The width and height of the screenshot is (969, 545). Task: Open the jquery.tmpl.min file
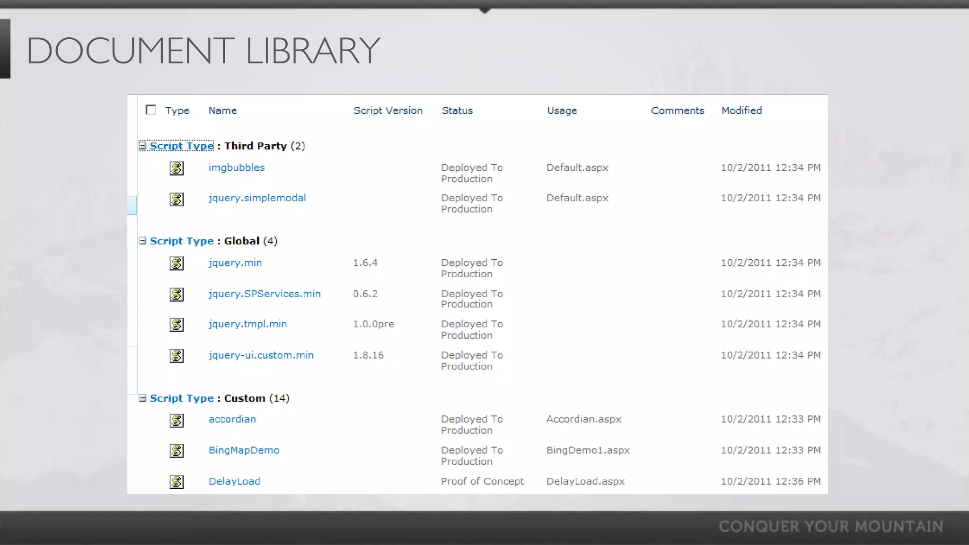pos(247,325)
